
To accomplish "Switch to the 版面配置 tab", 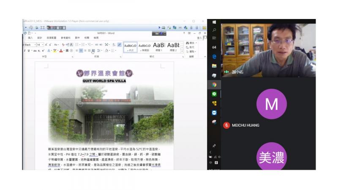I will click(x=51, y=38).
